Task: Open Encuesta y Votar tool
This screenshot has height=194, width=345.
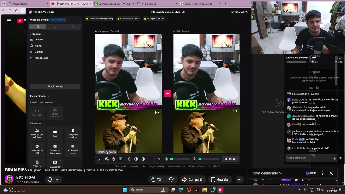Action: [55, 149]
